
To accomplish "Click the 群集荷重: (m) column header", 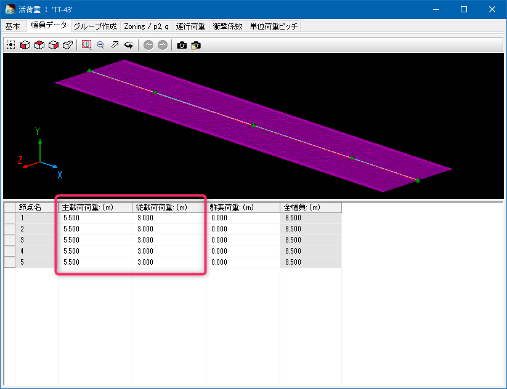I will tap(243, 207).
